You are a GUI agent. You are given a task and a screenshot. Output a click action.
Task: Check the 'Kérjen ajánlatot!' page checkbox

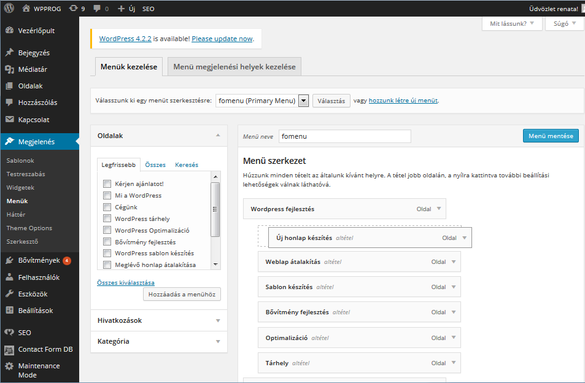[107, 184]
